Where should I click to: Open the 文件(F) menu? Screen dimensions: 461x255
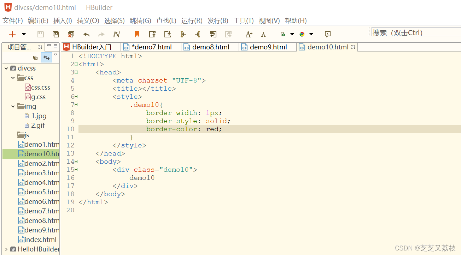click(13, 21)
